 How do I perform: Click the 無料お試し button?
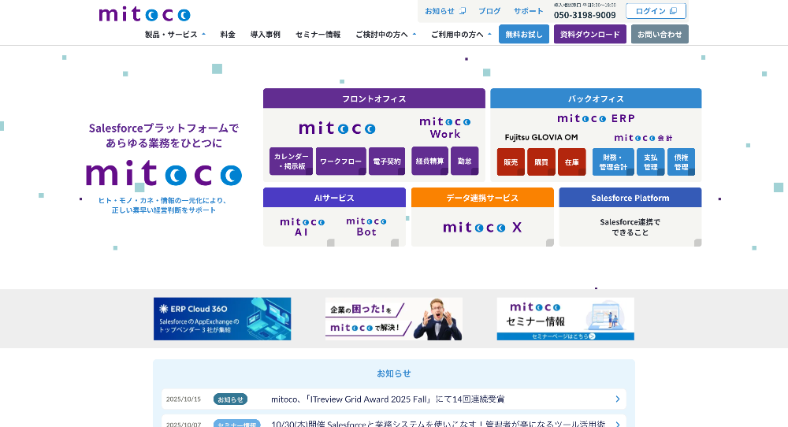coord(524,34)
